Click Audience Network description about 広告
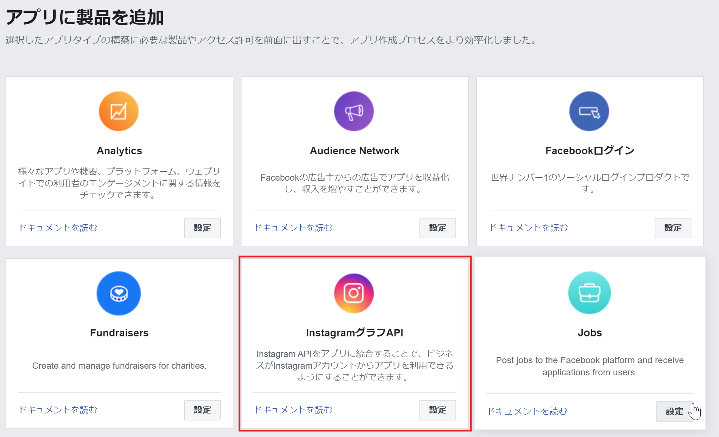The image size is (719, 437). coord(355,183)
